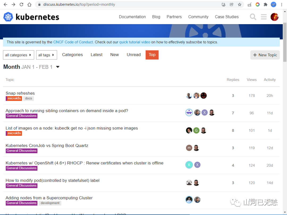Viewport: 287px width, 215px height.
Task: Open Case Studies in the site nav
Action: tap(227, 17)
